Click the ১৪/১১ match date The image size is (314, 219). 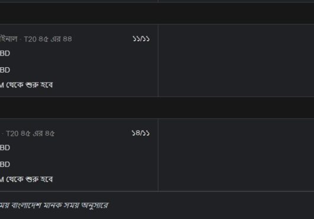(141, 133)
